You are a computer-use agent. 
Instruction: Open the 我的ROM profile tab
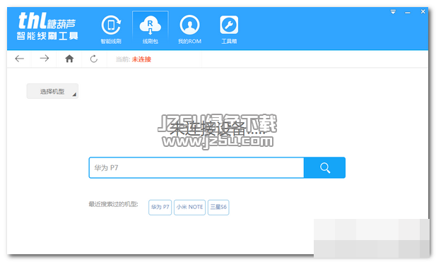189,29
